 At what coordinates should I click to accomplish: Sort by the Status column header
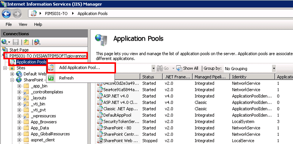click(x=151, y=77)
